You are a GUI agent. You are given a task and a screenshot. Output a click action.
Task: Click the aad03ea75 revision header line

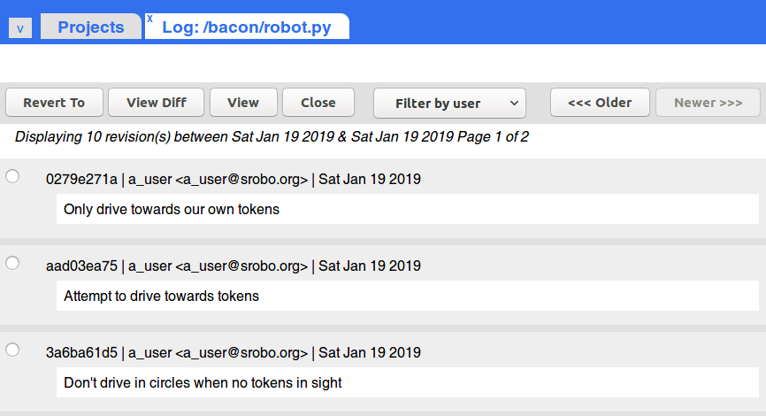coord(233,266)
